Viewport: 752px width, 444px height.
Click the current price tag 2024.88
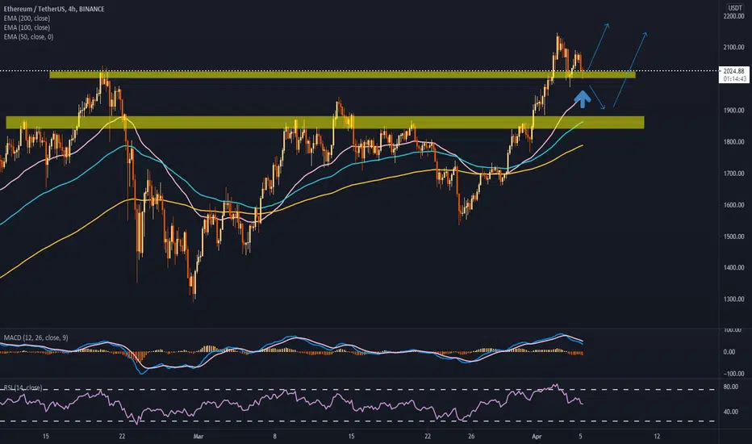733,71
